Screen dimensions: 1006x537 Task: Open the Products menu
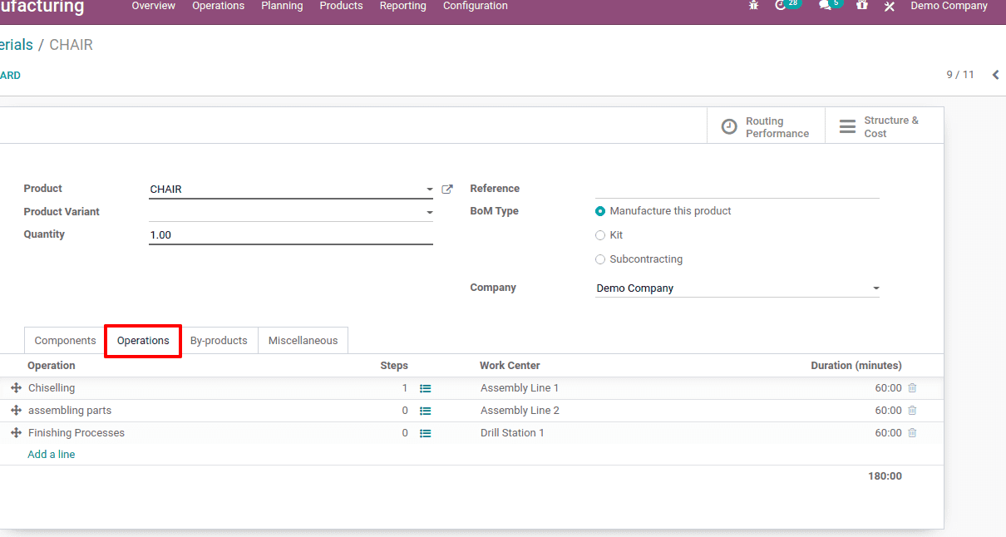coord(341,6)
